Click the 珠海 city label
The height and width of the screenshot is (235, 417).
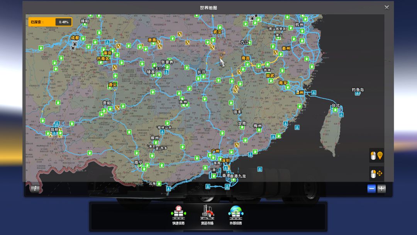(217, 163)
